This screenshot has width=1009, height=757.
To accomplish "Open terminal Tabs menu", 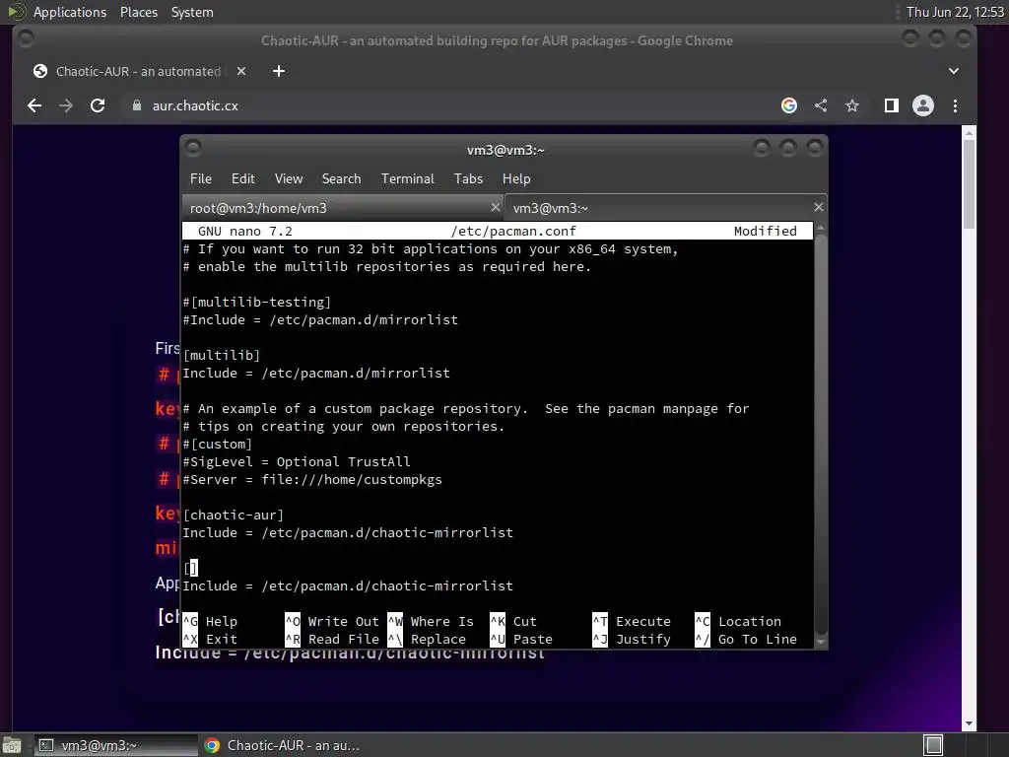I will 468,178.
